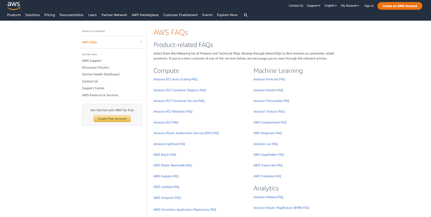Open the Support Center link
Screen dimensions: 431x217
[x=93, y=88]
